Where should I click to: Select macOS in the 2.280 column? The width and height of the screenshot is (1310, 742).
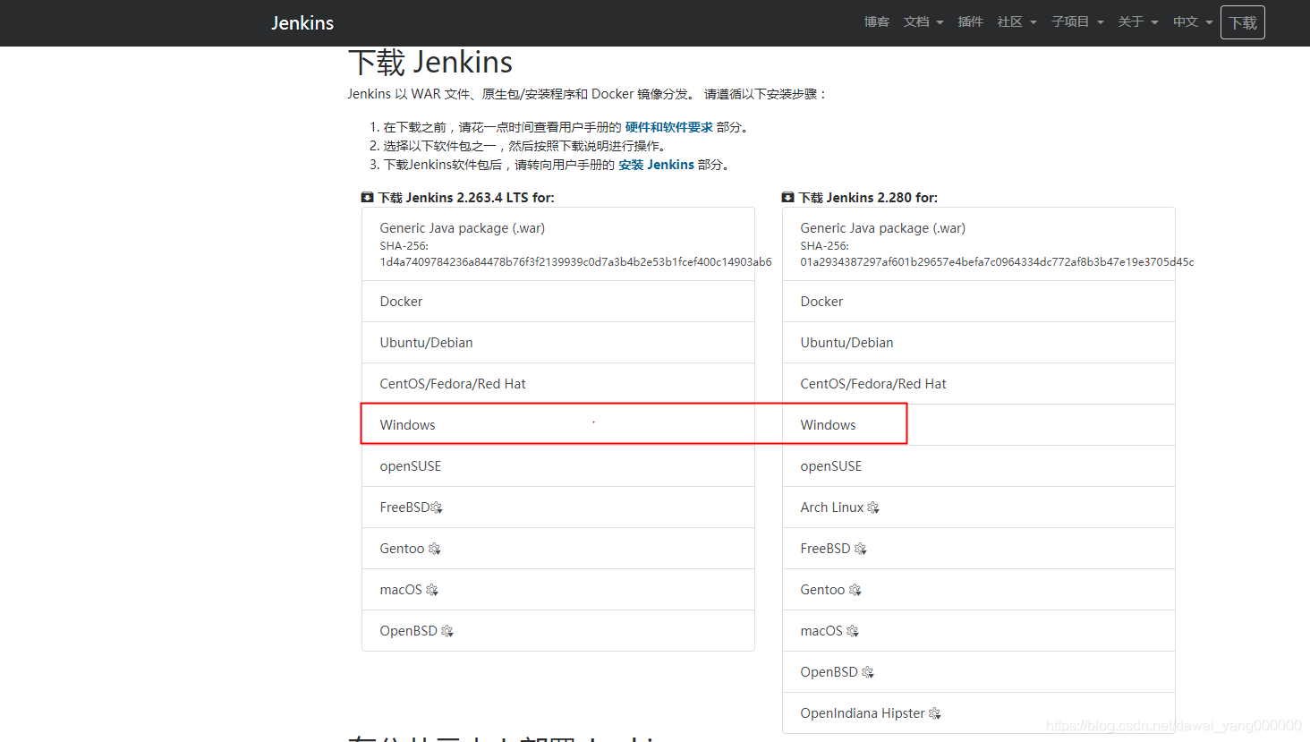(979, 631)
